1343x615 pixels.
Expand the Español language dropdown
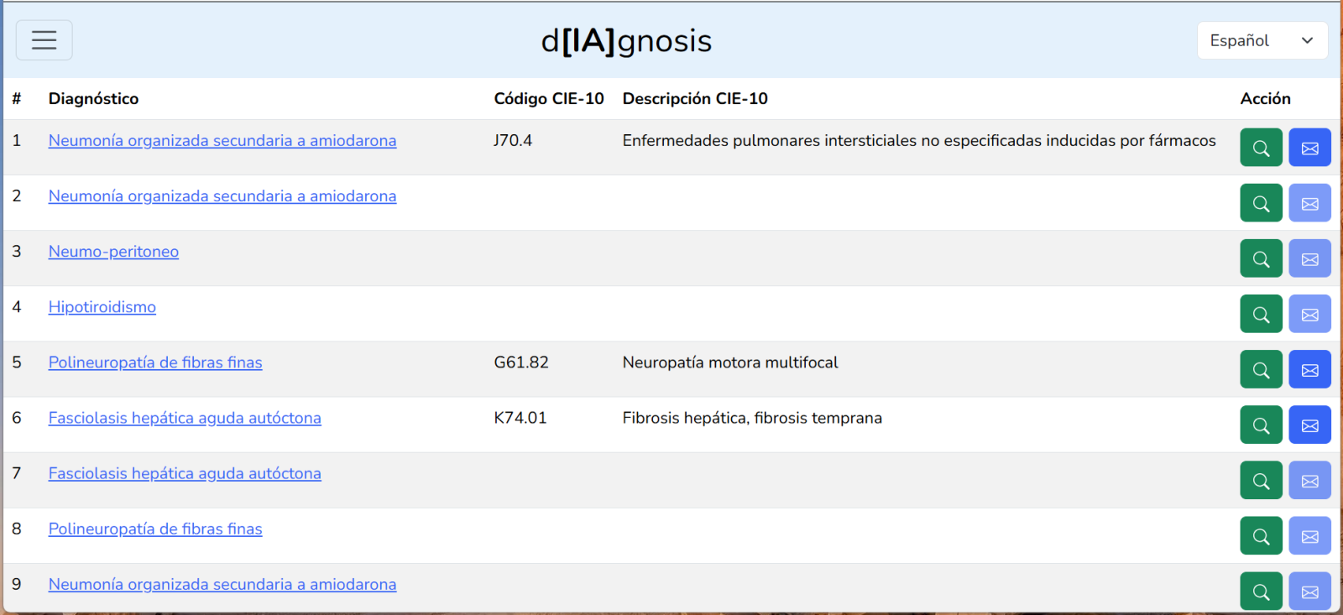(1262, 40)
